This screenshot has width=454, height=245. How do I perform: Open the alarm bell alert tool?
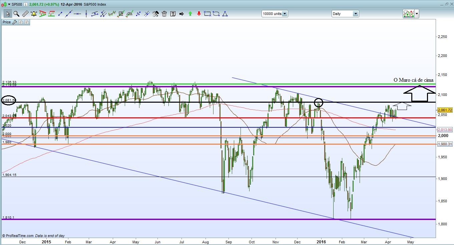tap(34, 14)
